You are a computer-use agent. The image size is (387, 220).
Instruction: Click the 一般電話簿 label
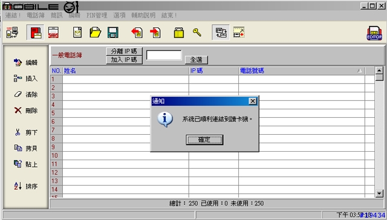[x=67, y=55]
